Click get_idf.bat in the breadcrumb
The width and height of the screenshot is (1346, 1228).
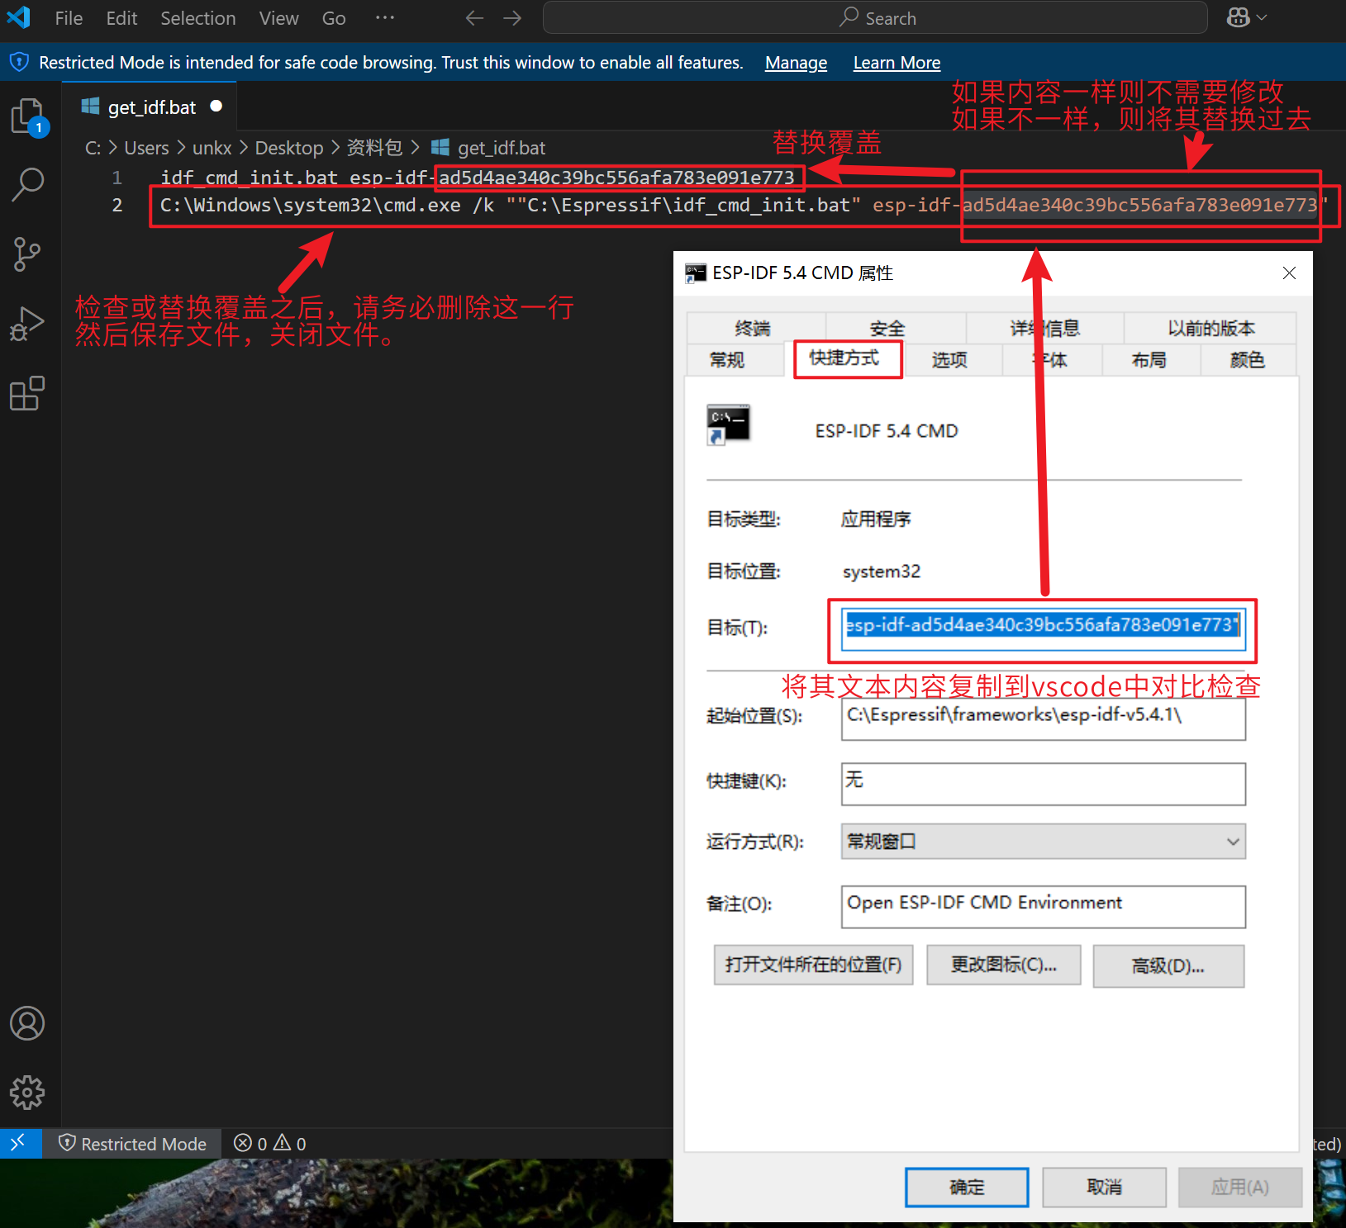pyautogui.click(x=502, y=148)
